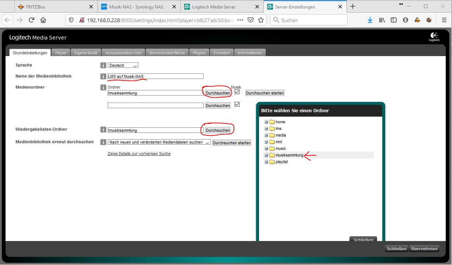Switch to the Eigene Musik tab
This screenshot has height=265, width=452.
pos(86,53)
